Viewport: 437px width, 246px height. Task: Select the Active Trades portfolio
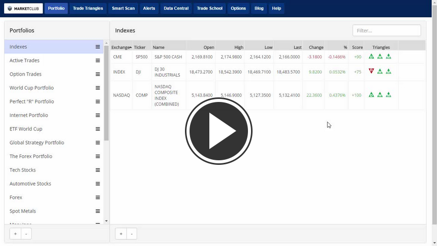click(x=54, y=60)
